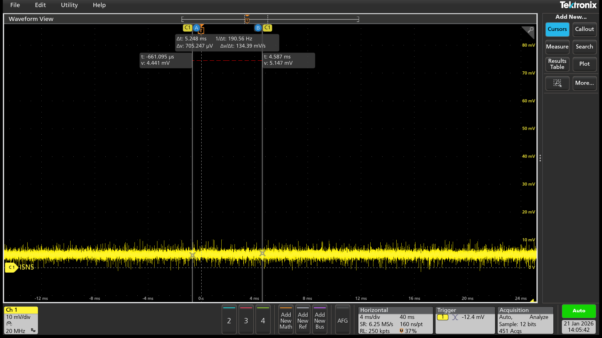Open the More... options

[584, 83]
